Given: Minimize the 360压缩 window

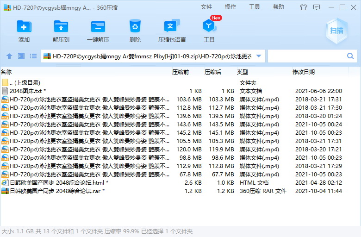Looking at the screenshot, I should click(x=331, y=7).
